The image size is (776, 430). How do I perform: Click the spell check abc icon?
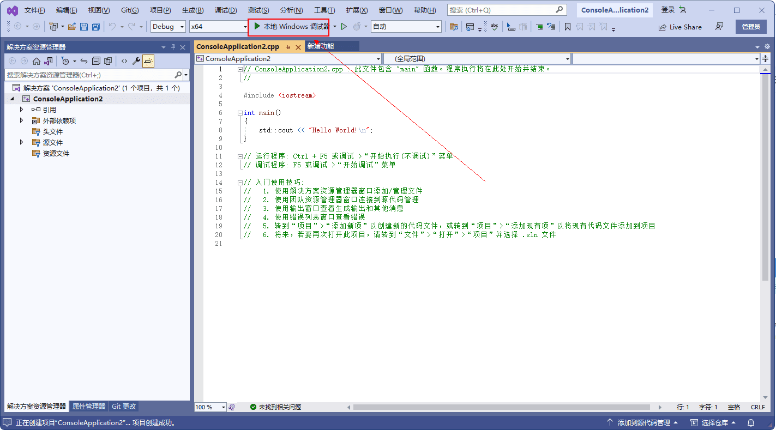pos(494,27)
